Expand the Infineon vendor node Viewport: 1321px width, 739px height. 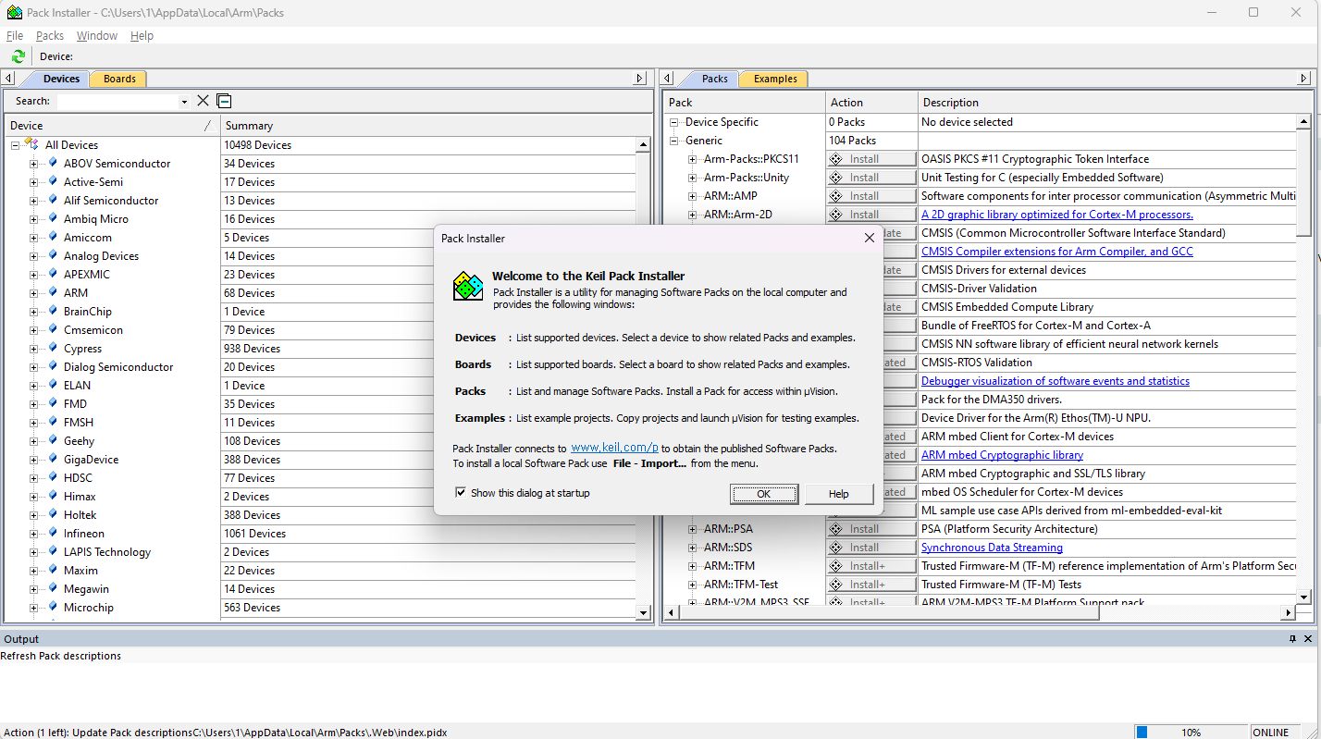click(x=34, y=534)
